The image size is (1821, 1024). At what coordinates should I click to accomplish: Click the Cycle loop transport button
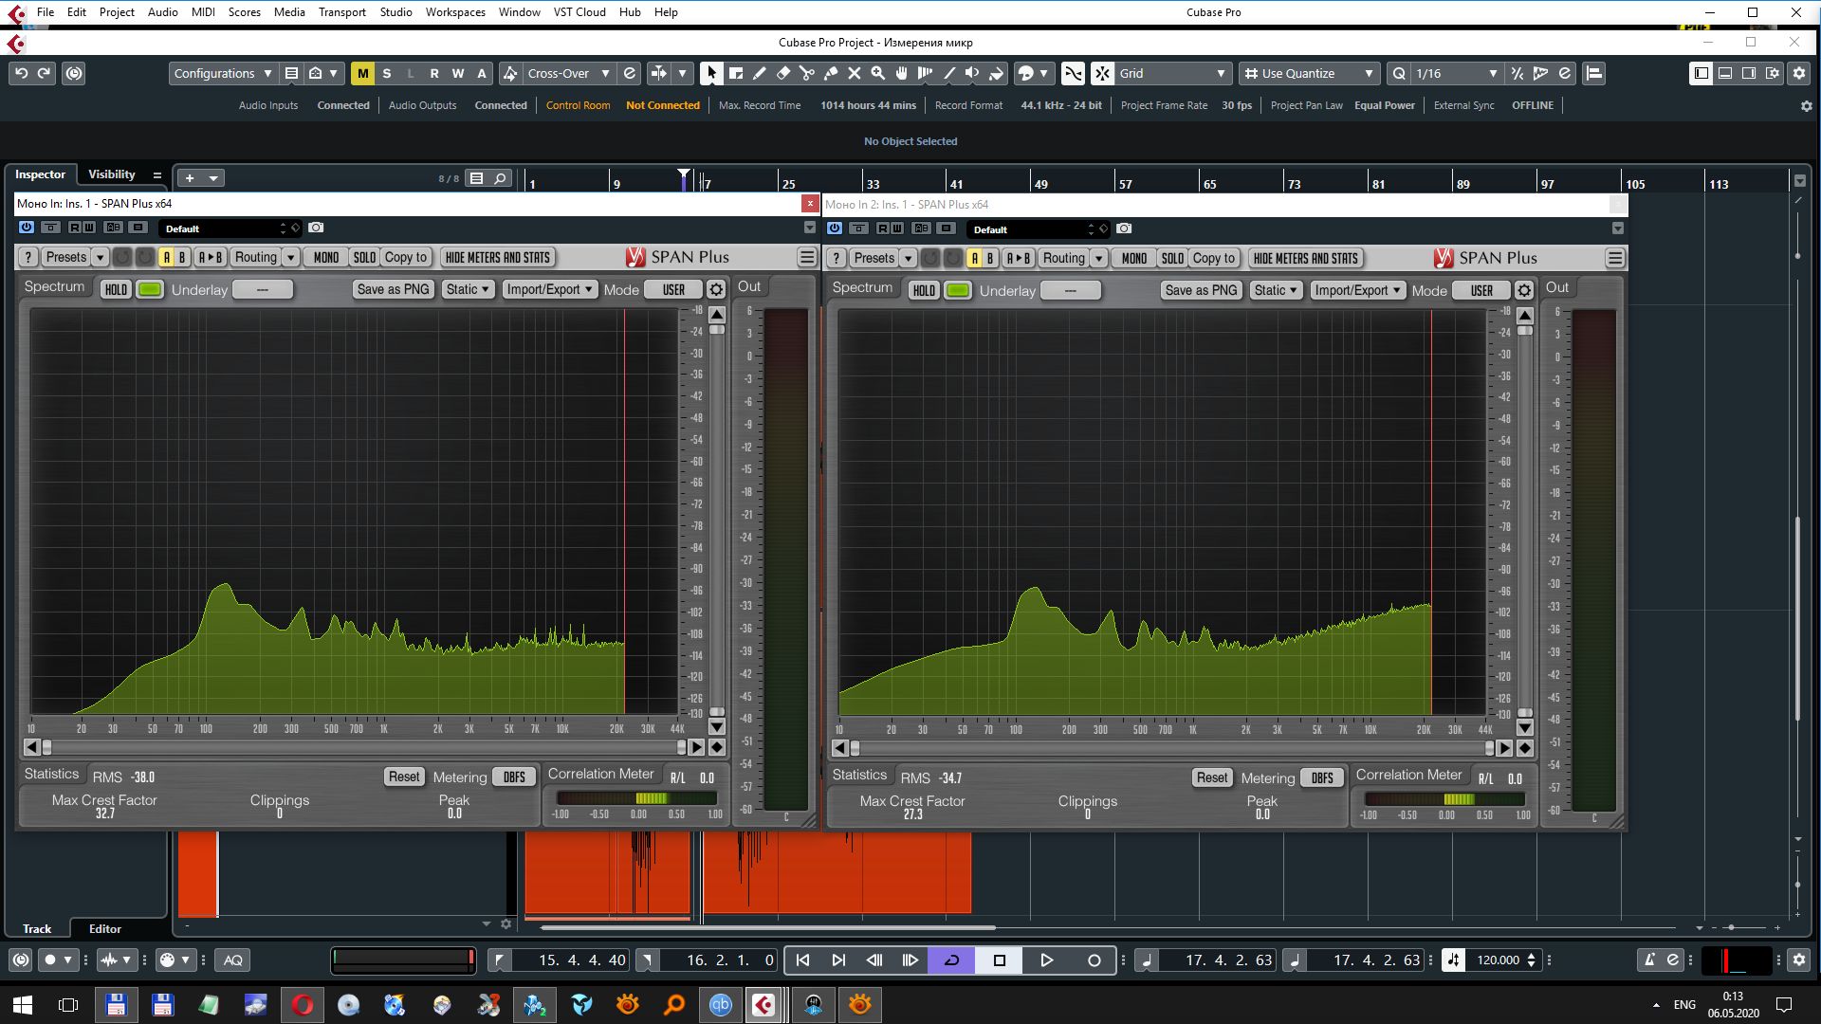click(951, 960)
